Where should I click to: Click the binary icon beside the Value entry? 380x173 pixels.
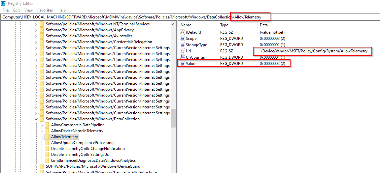(183, 63)
